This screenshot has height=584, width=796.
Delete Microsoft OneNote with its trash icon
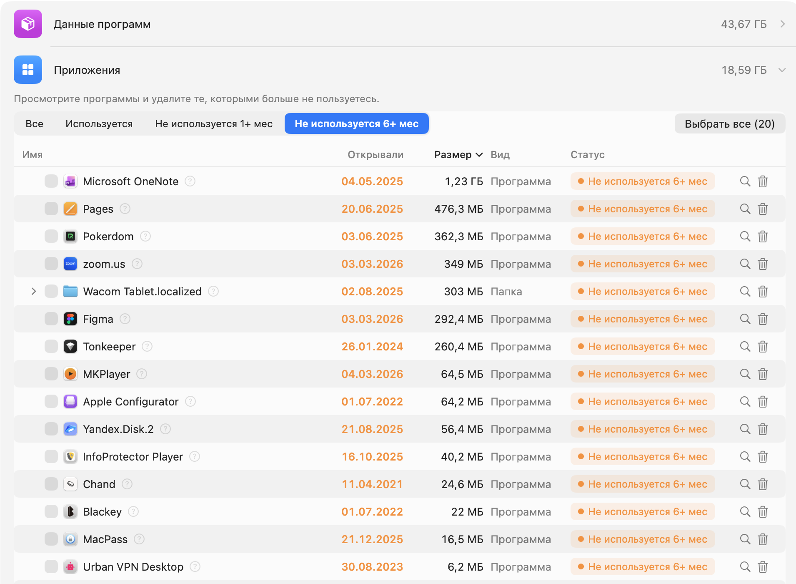tap(763, 181)
